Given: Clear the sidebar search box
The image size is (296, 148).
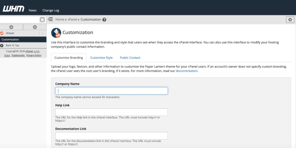Looking at the screenshot, I should click(x=42, y=20).
